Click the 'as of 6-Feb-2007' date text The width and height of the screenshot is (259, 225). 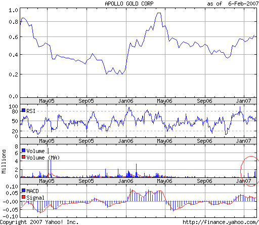[x=233, y=4]
